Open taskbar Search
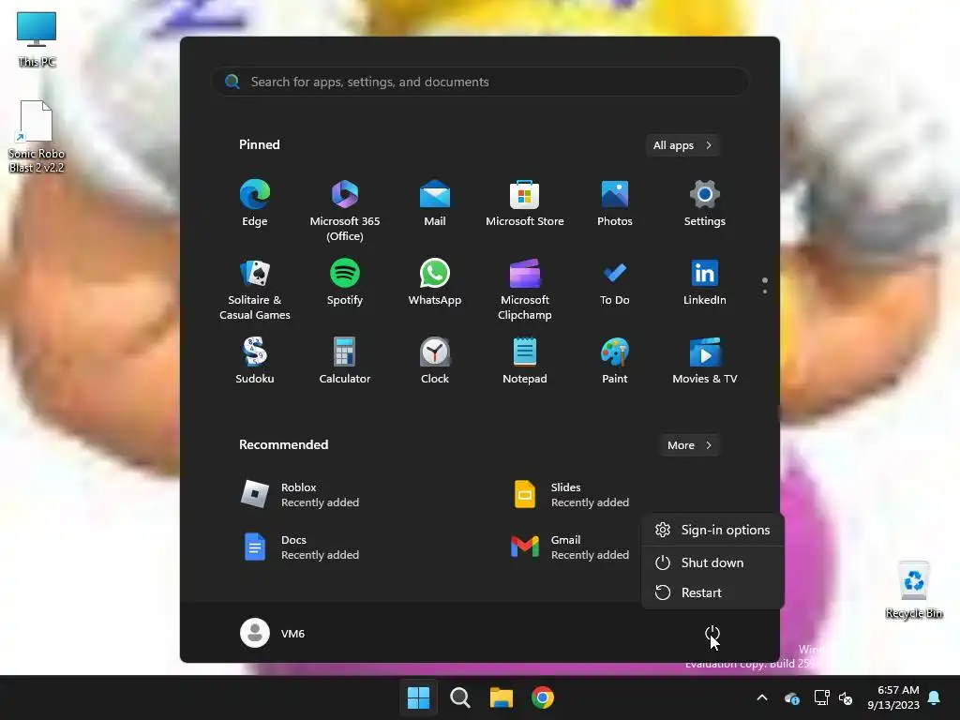 click(459, 697)
